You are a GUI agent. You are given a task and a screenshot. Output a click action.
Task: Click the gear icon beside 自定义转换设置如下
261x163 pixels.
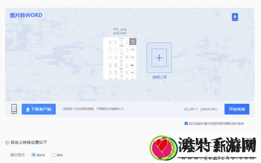point(7,143)
